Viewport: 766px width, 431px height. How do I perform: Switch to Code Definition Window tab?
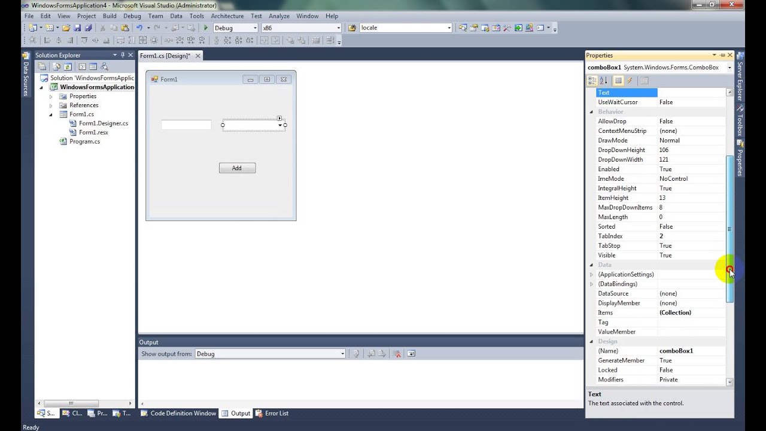pos(178,413)
